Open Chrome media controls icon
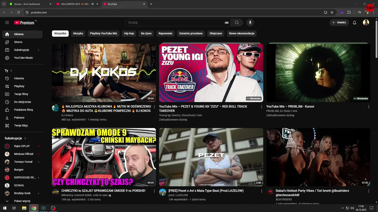 click(359, 12)
